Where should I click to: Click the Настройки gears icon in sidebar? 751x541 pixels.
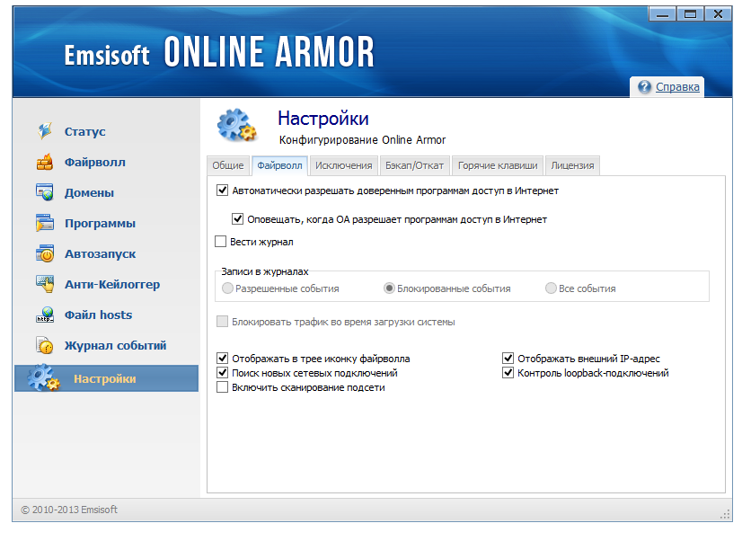[x=43, y=377]
